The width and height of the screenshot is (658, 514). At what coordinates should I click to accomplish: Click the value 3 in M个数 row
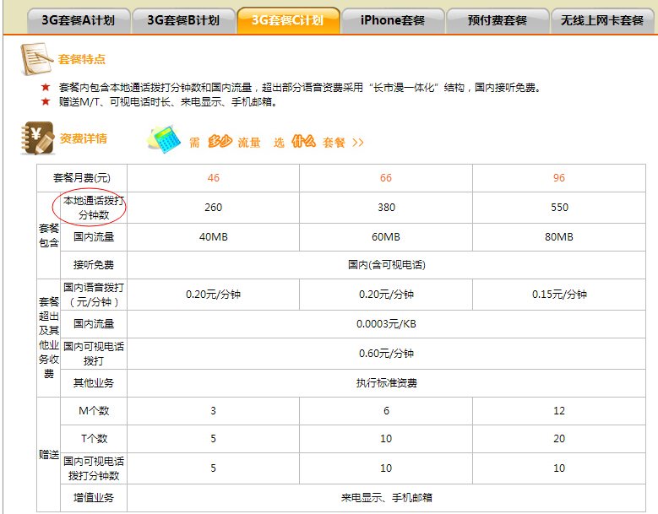pos(213,411)
